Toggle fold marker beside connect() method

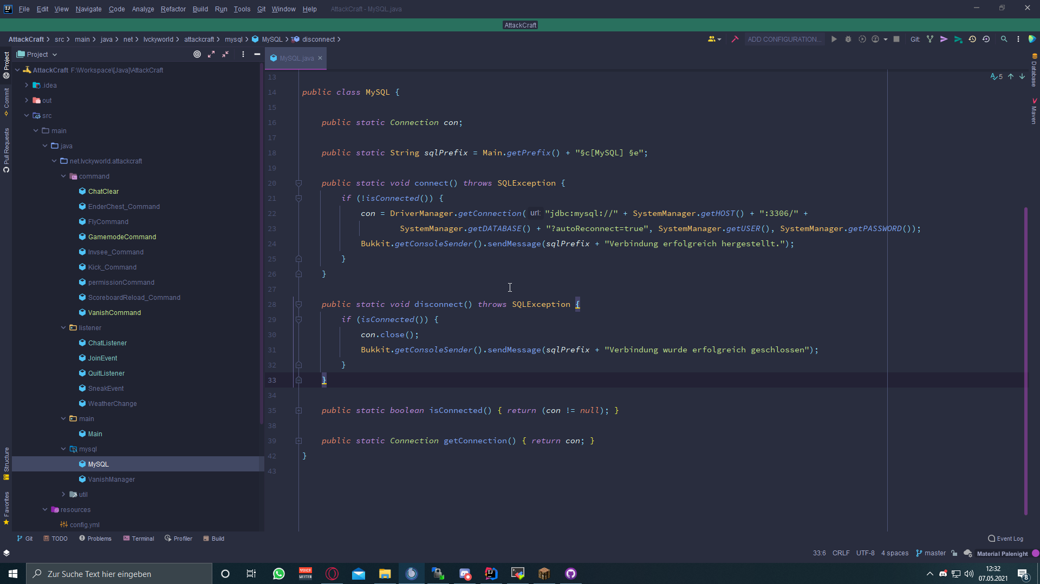point(298,183)
